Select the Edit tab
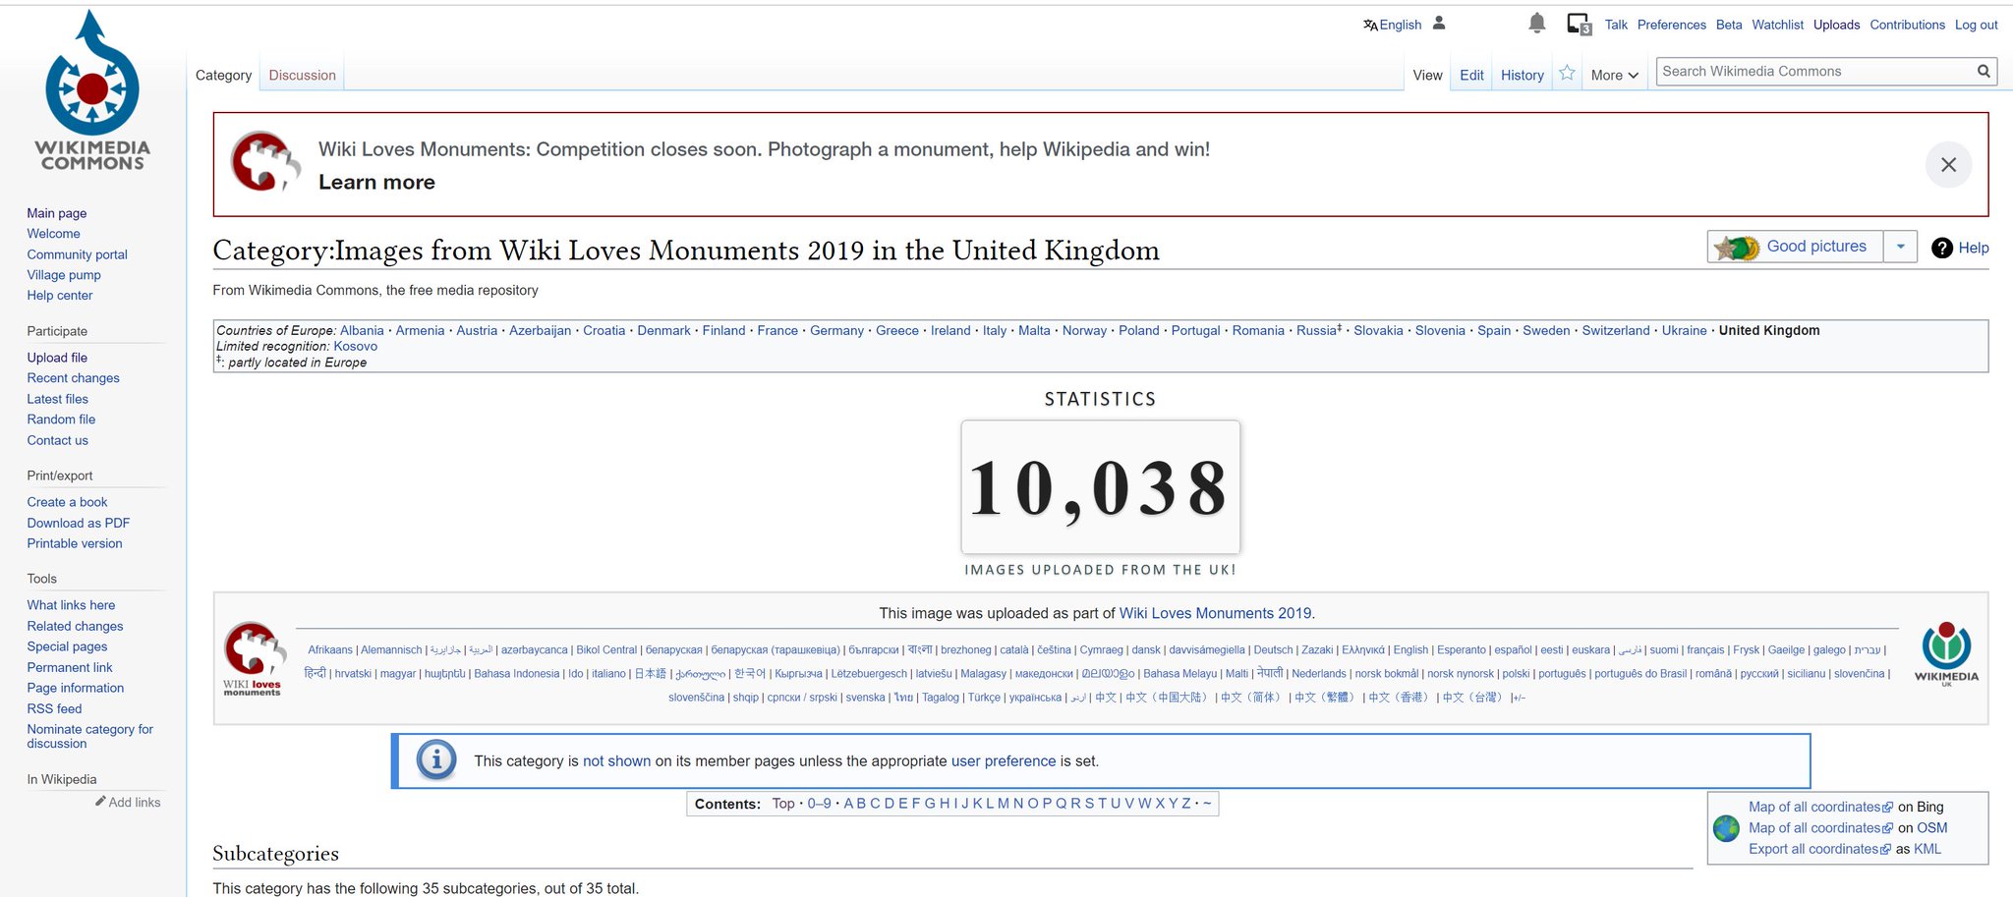 click(1471, 75)
